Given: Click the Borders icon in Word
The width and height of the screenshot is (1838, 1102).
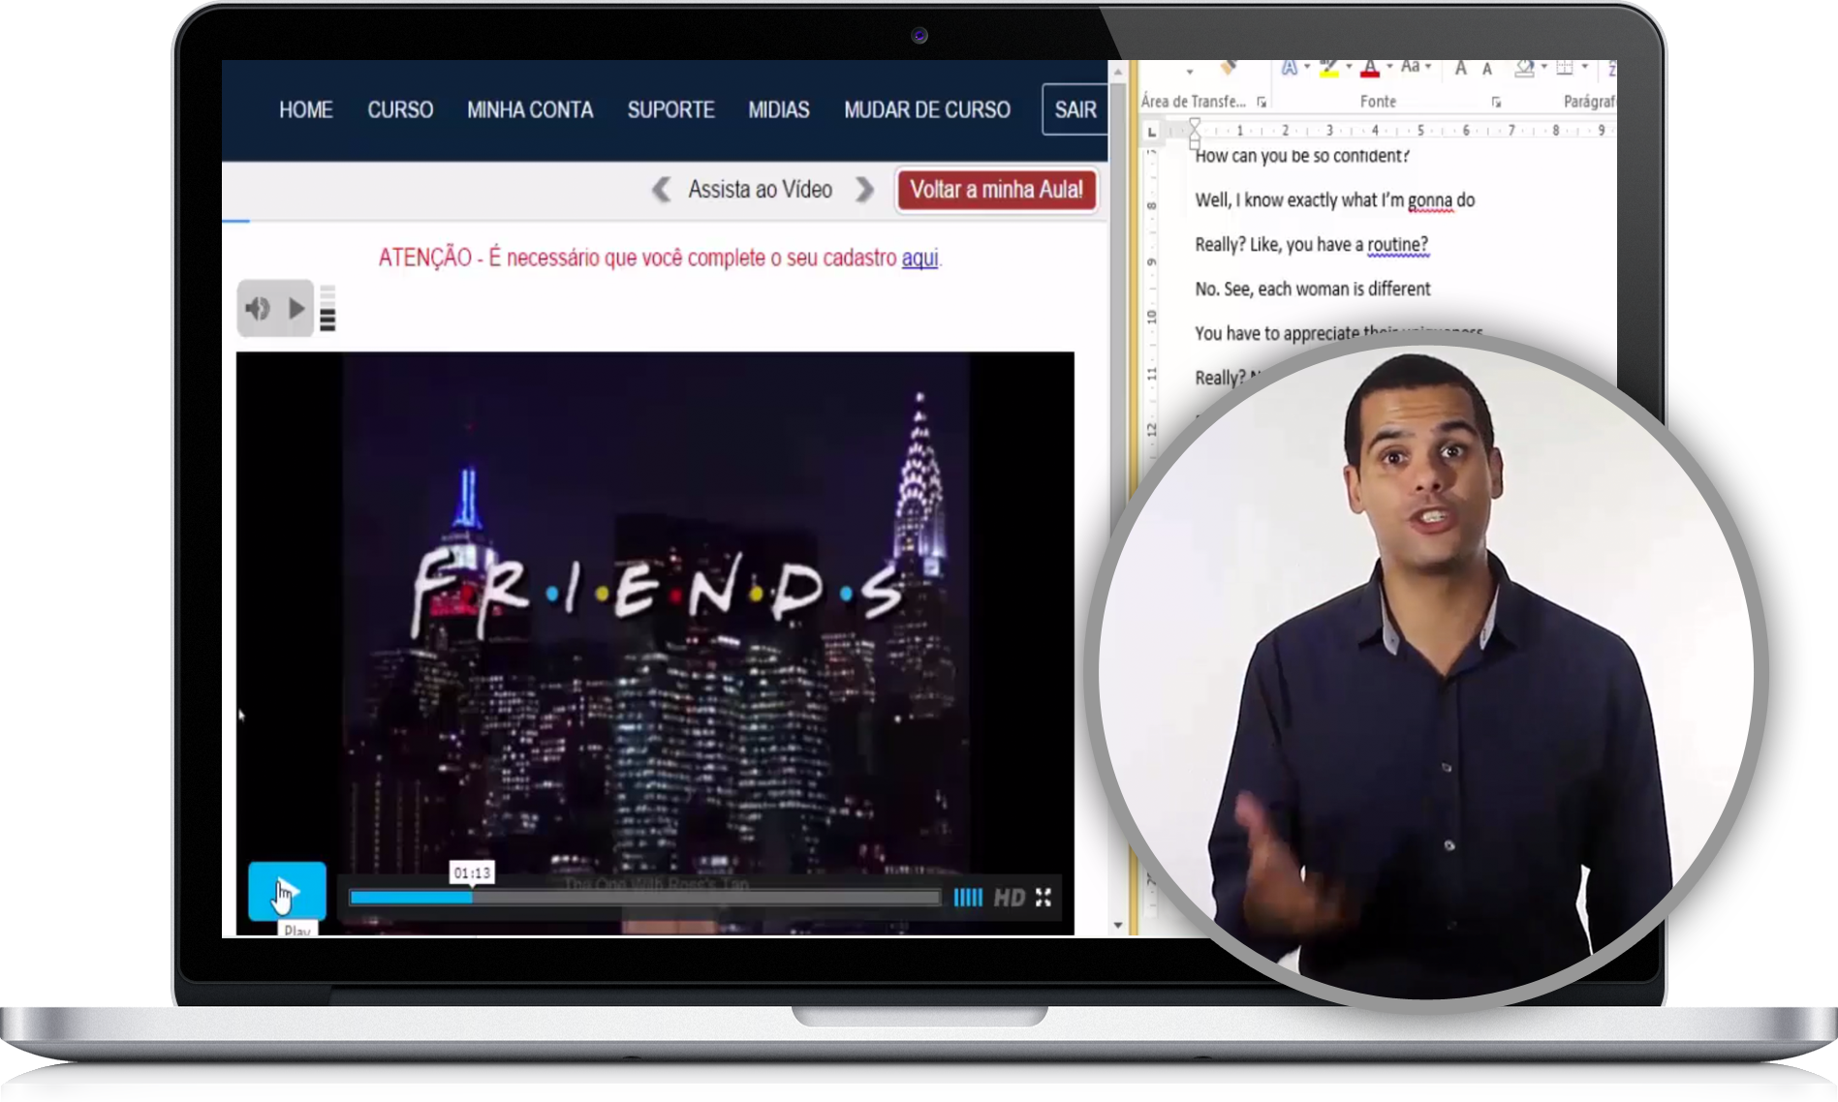Looking at the screenshot, I should (x=1565, y=67).
